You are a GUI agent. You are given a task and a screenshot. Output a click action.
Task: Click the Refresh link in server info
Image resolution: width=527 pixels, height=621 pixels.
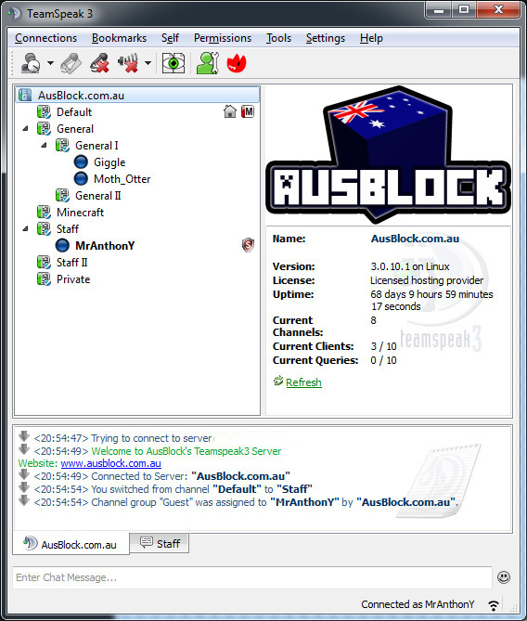303,382
